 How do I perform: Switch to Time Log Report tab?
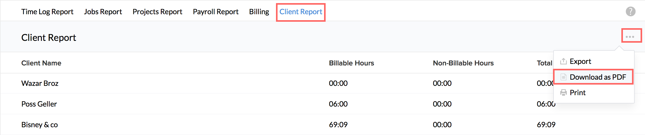point(47,12)
